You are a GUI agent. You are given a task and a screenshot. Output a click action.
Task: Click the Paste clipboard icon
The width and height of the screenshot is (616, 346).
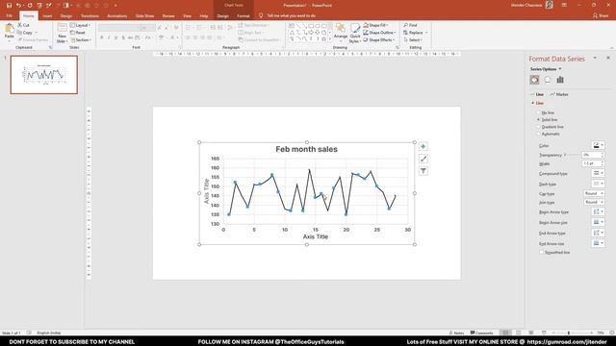tap(9, 30)
